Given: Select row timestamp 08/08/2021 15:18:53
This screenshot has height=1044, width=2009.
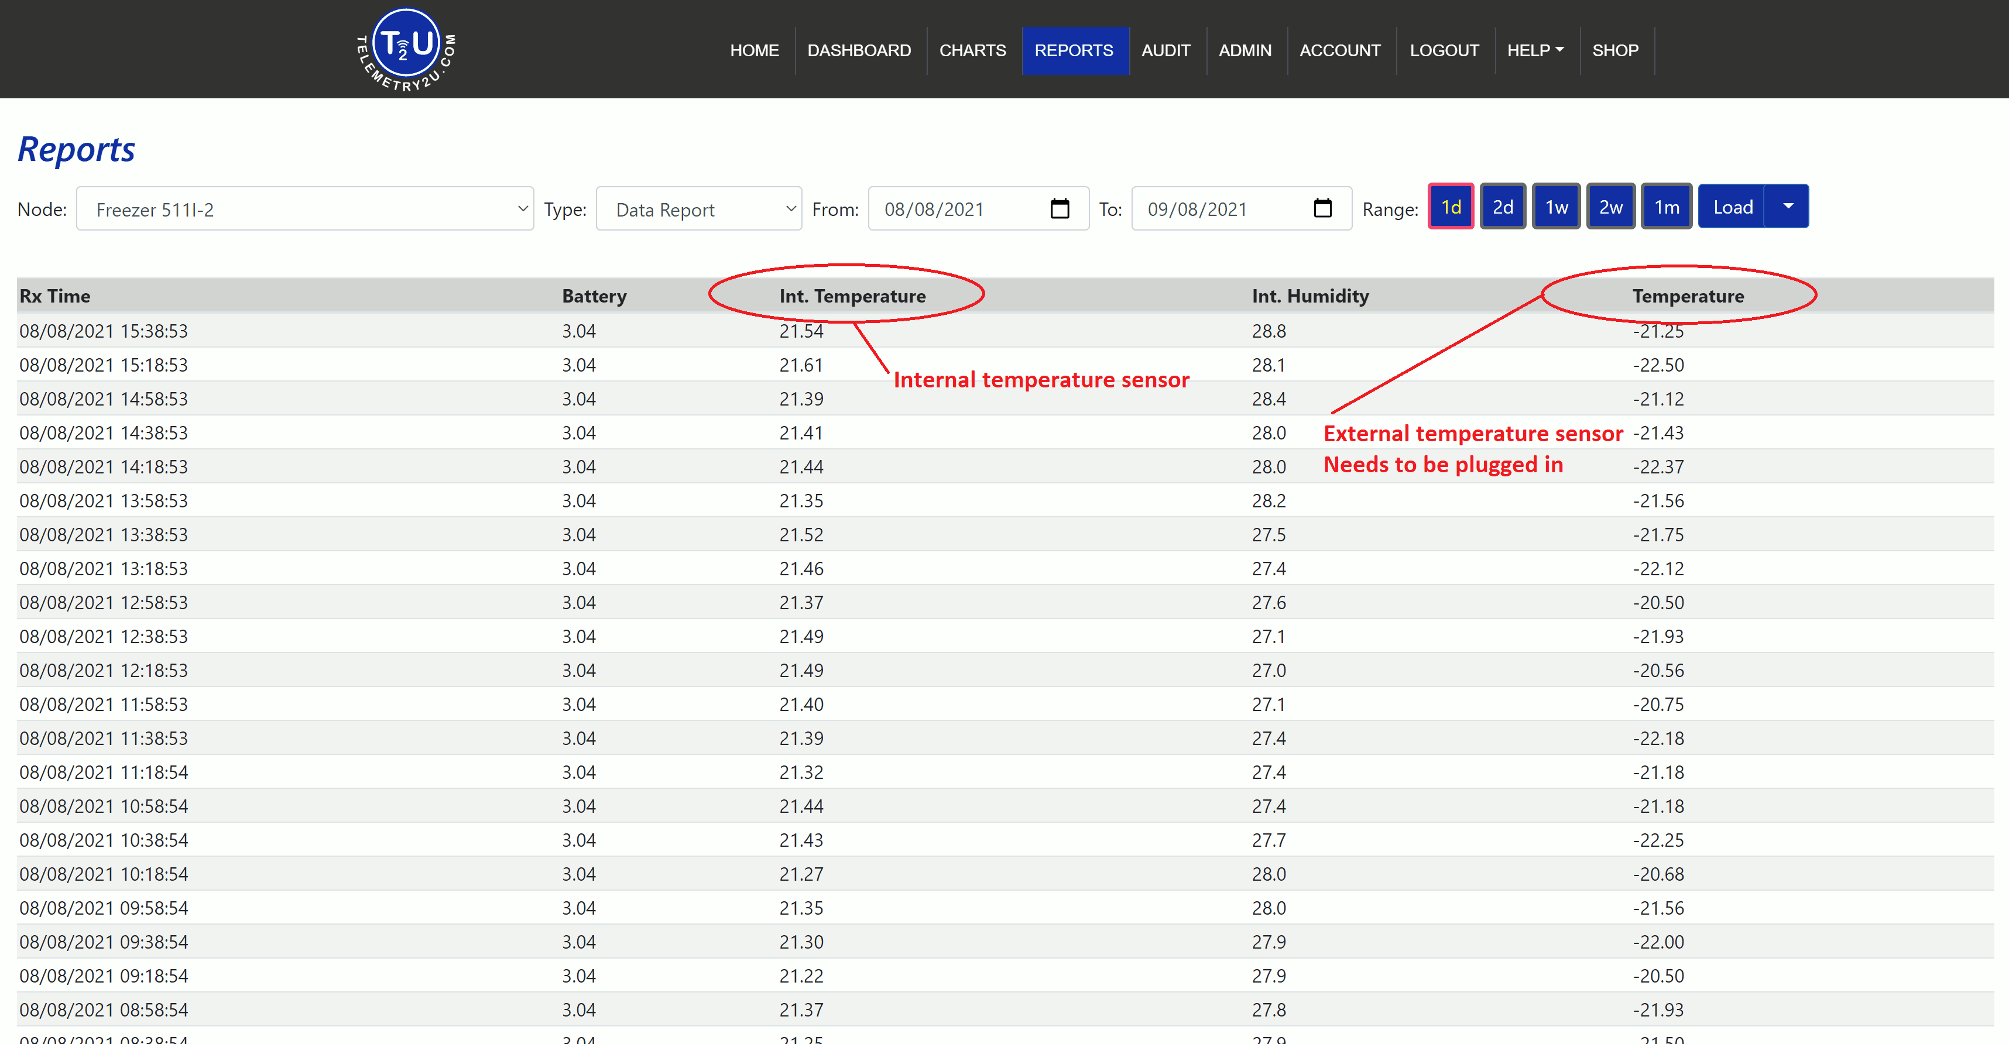Looking at the screenshot, I should tap(104, 365).
